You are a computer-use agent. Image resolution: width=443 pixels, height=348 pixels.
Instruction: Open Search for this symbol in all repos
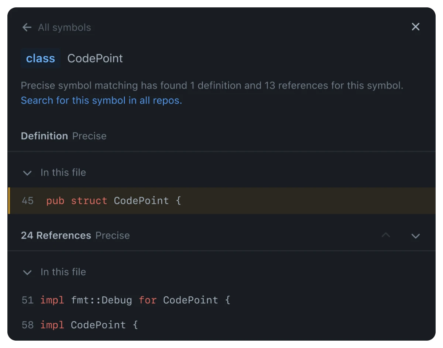click(101, 100)
